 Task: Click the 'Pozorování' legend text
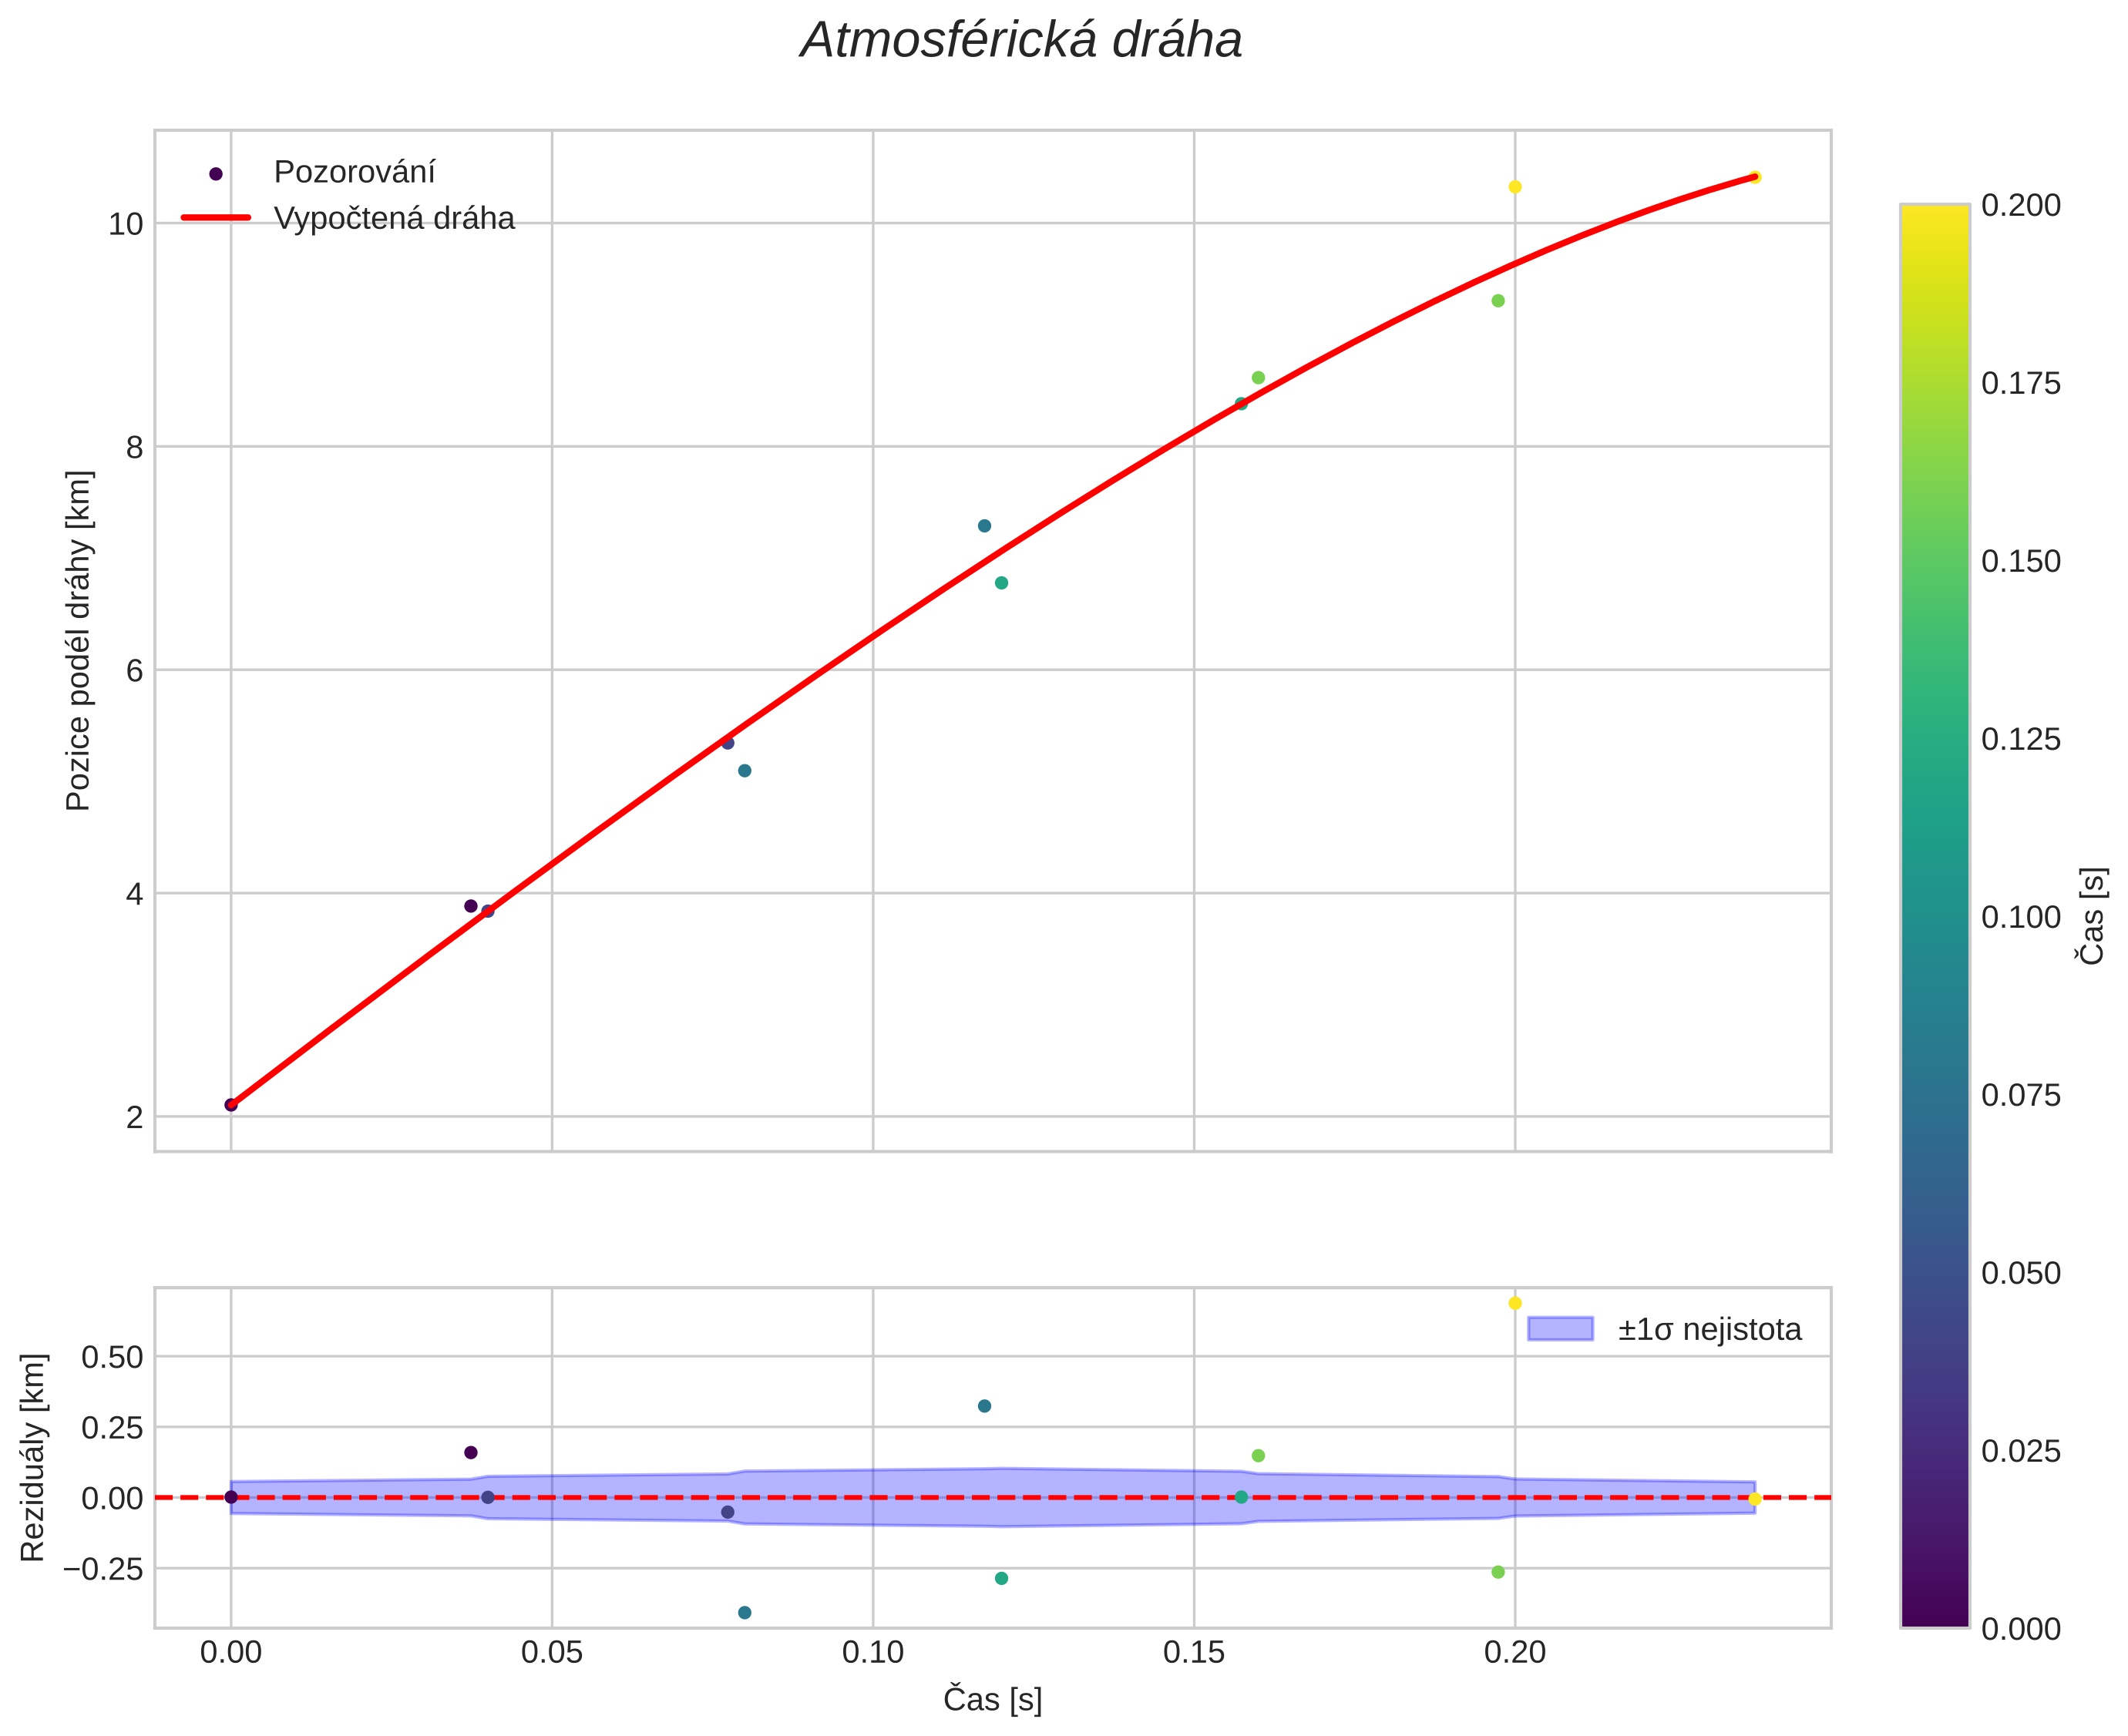click(354, 173)
